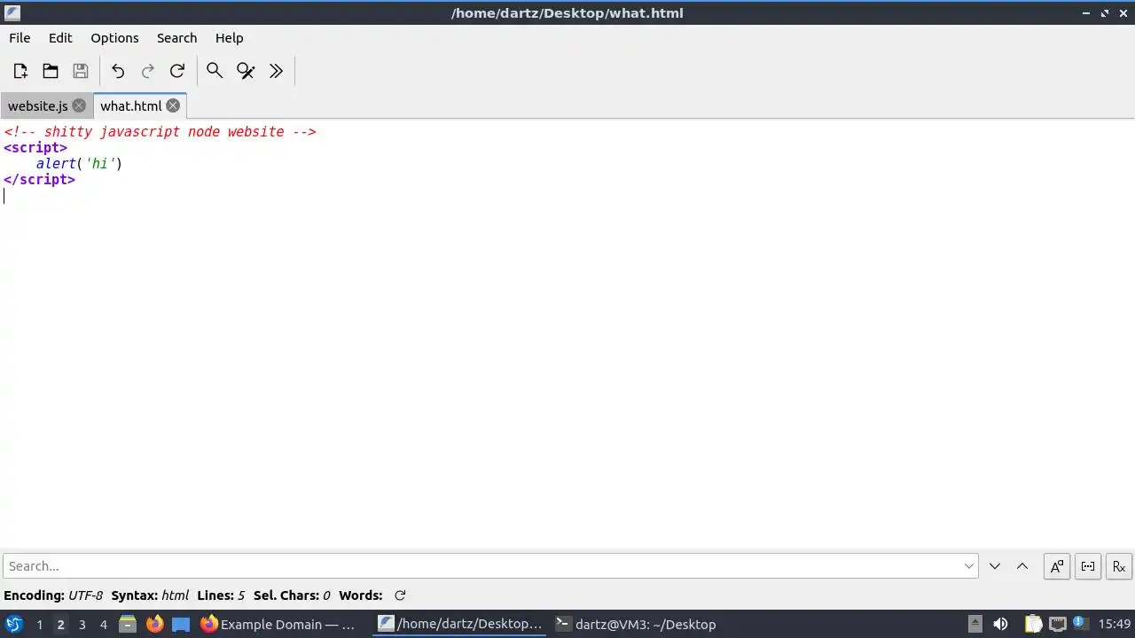Switch to workspace 4

coord(103,625)
